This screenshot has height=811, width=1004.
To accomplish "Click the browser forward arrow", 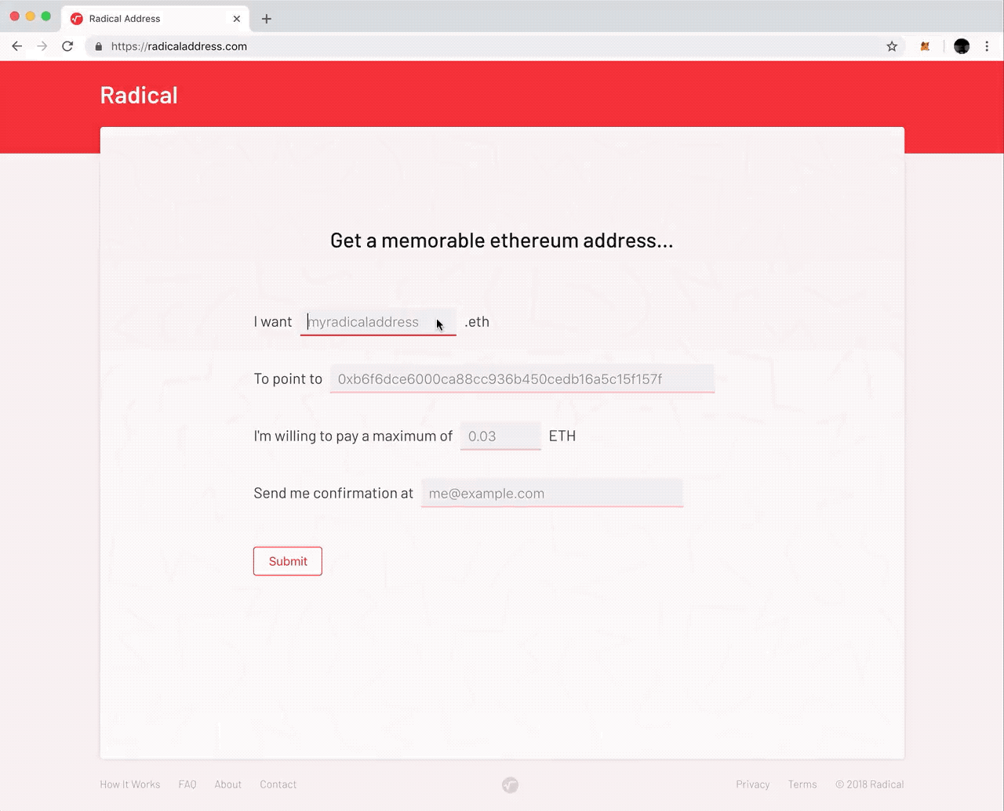I will tap(42, 46).
